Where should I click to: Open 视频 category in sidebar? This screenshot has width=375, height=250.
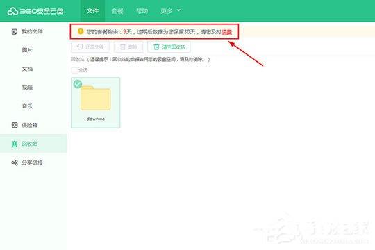pyautogui.click(x=27, y=87)
